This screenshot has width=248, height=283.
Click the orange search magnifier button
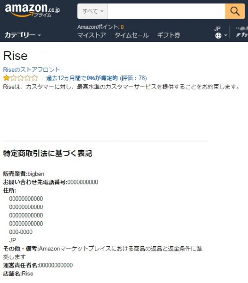pos(235,11)
